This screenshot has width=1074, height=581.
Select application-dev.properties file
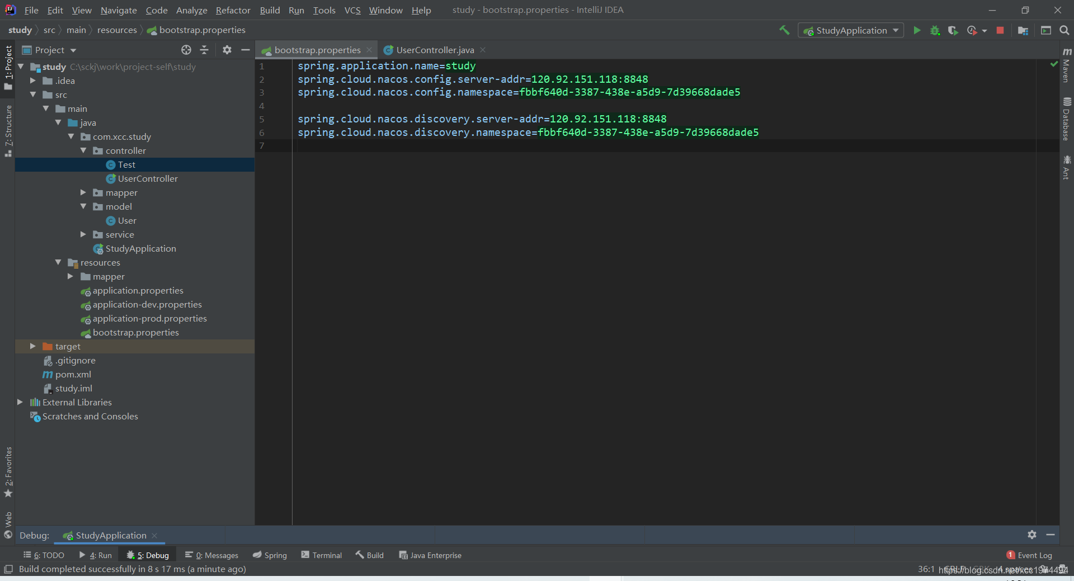tap(147, 304)
